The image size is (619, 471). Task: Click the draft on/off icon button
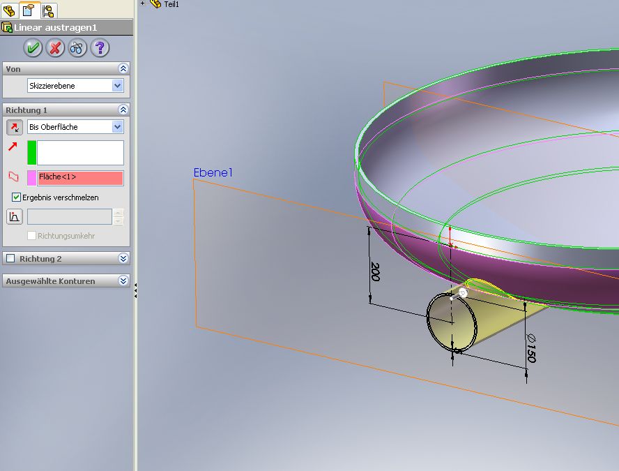(x=14, y=216)
